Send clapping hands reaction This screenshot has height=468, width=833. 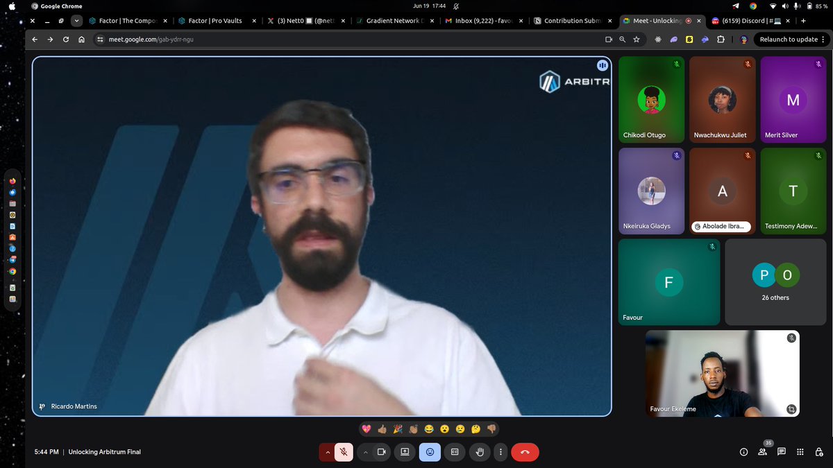(x=413, y=429)
